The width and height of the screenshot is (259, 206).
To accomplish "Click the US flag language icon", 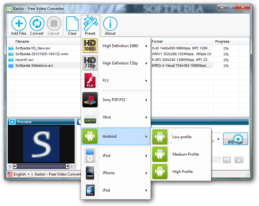I will 10,174.
